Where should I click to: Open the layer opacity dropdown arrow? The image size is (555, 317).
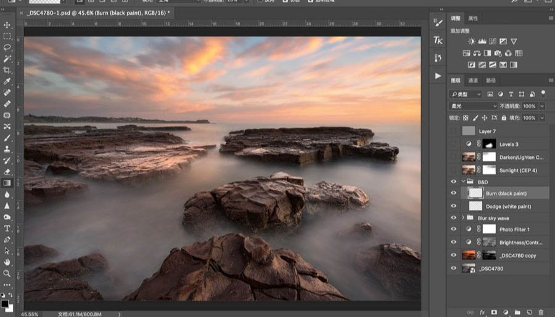542,106
